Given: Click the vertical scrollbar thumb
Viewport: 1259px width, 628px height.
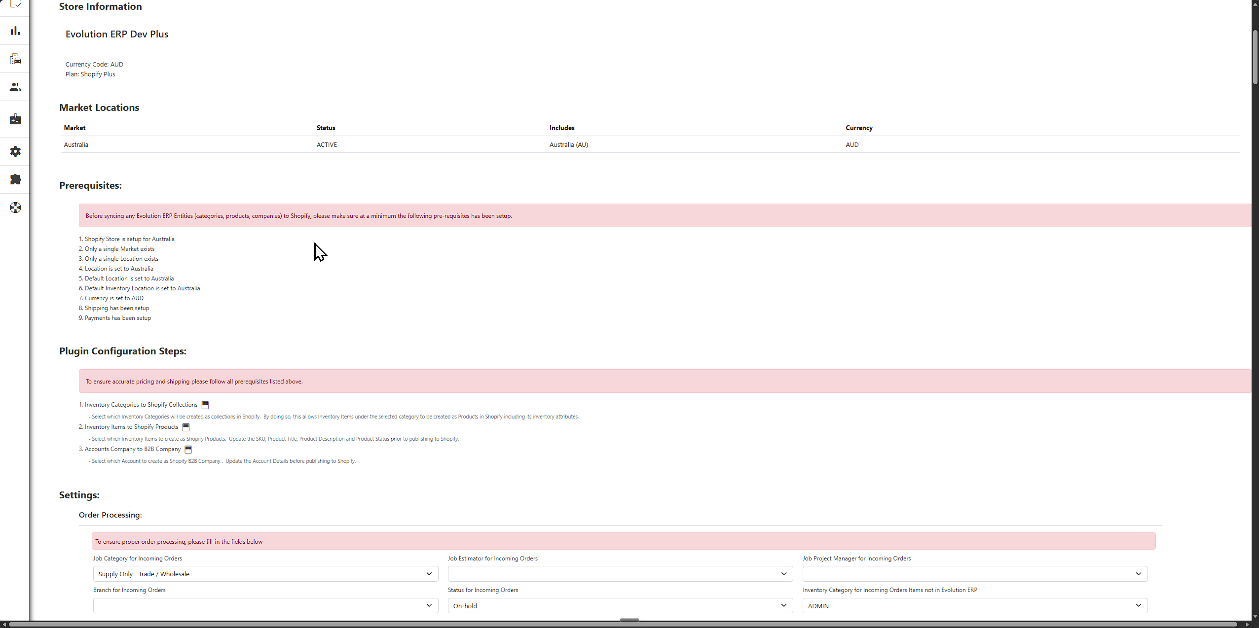Looking at the screenshot, I should (1255, 57).
